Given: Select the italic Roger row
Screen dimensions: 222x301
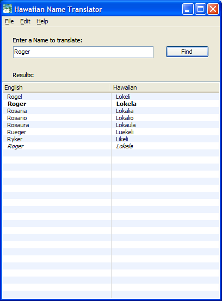Looking at the screenshot, I should [111, 146].
